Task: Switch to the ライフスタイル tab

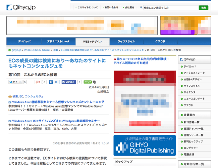Action: tap(126, 42)
